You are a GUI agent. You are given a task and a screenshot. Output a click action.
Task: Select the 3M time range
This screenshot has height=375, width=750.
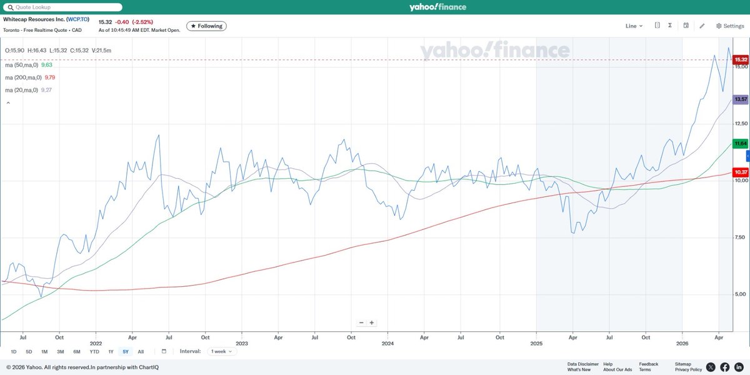click(x=61, y=351)
